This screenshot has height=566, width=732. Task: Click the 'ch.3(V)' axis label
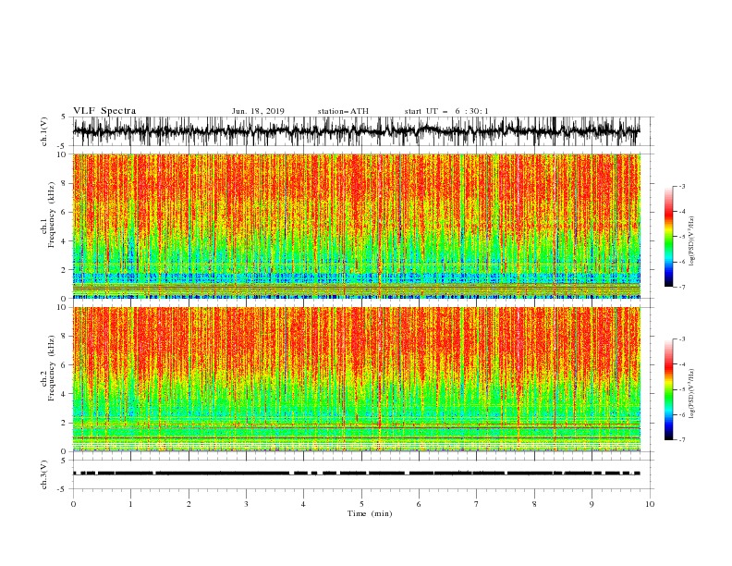coord(44,474)
